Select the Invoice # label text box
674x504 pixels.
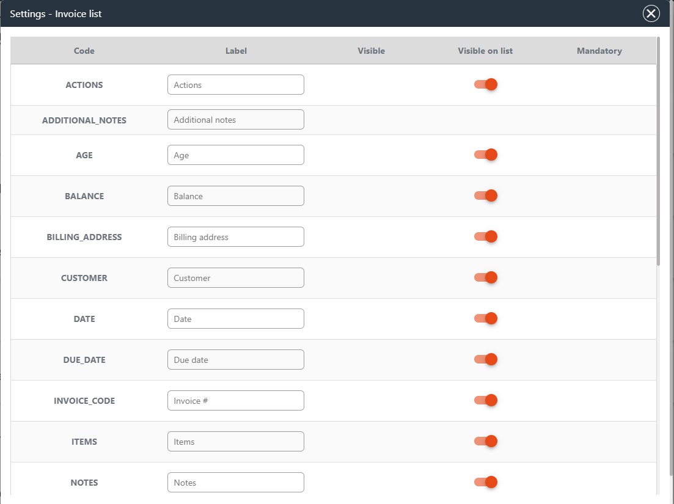235,401
